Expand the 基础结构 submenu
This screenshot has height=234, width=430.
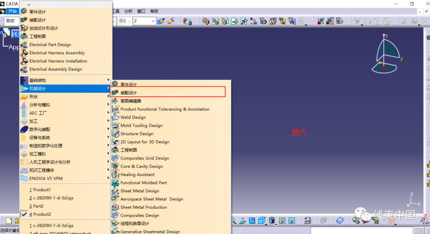coord(66,80)
